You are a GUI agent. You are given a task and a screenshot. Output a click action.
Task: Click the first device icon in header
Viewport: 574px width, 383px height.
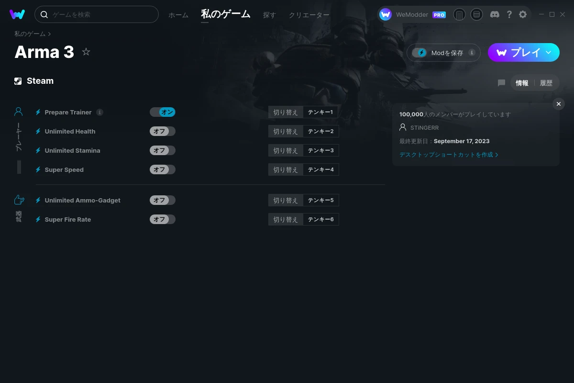(459, 14)
